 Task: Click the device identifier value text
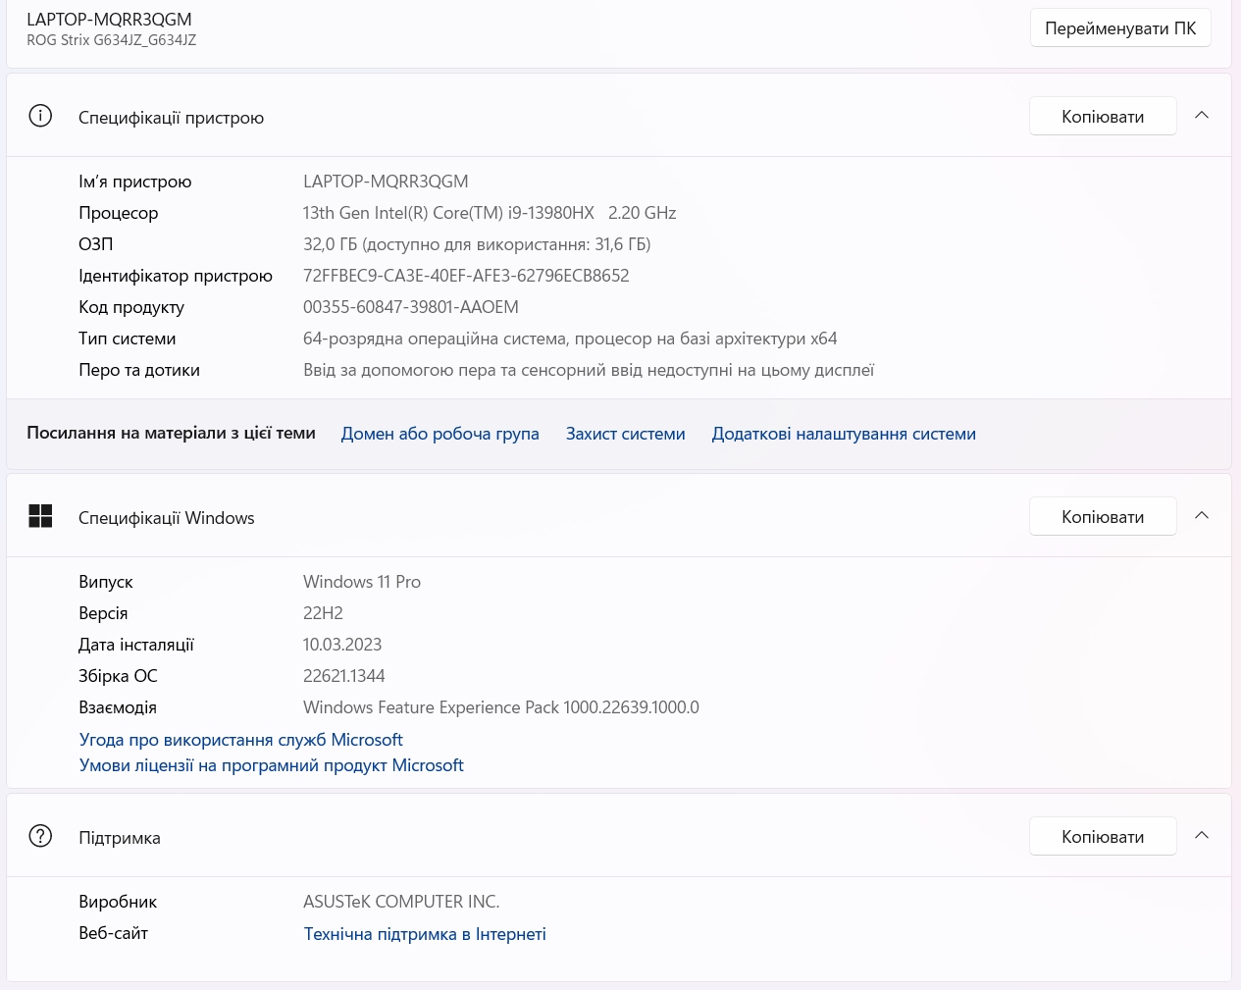point(466,276)
